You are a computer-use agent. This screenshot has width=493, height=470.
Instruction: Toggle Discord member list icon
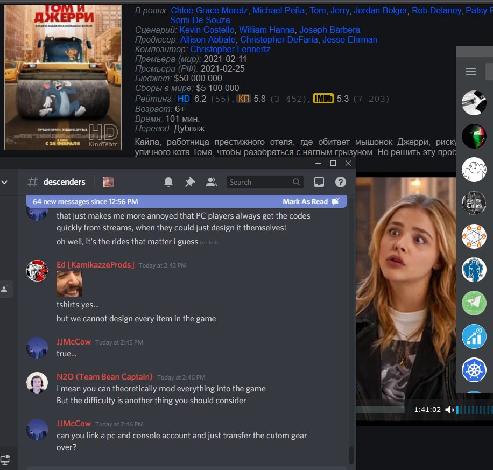(212, 182)
